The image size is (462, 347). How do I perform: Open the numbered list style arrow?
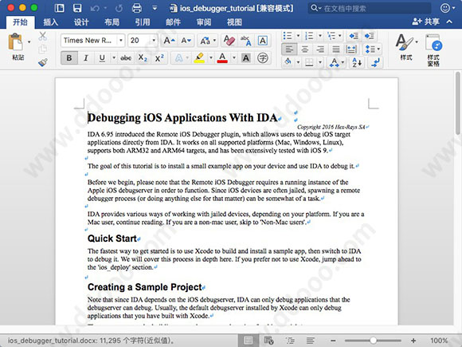pos(320,36)
